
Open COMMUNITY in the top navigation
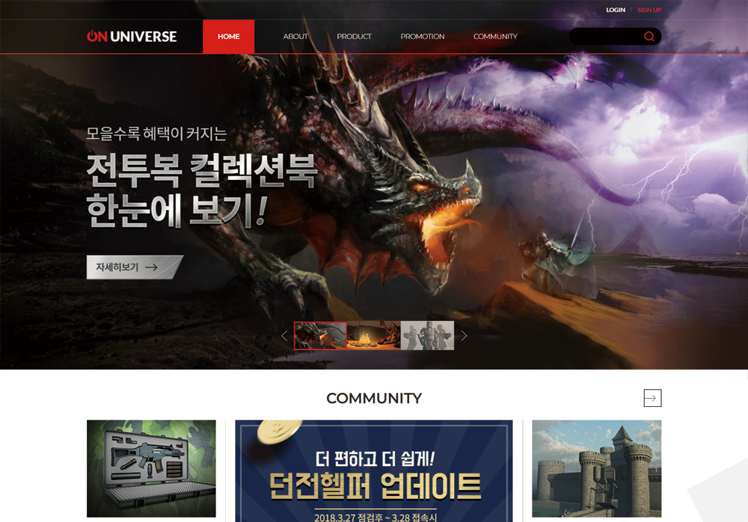point(495,37)
